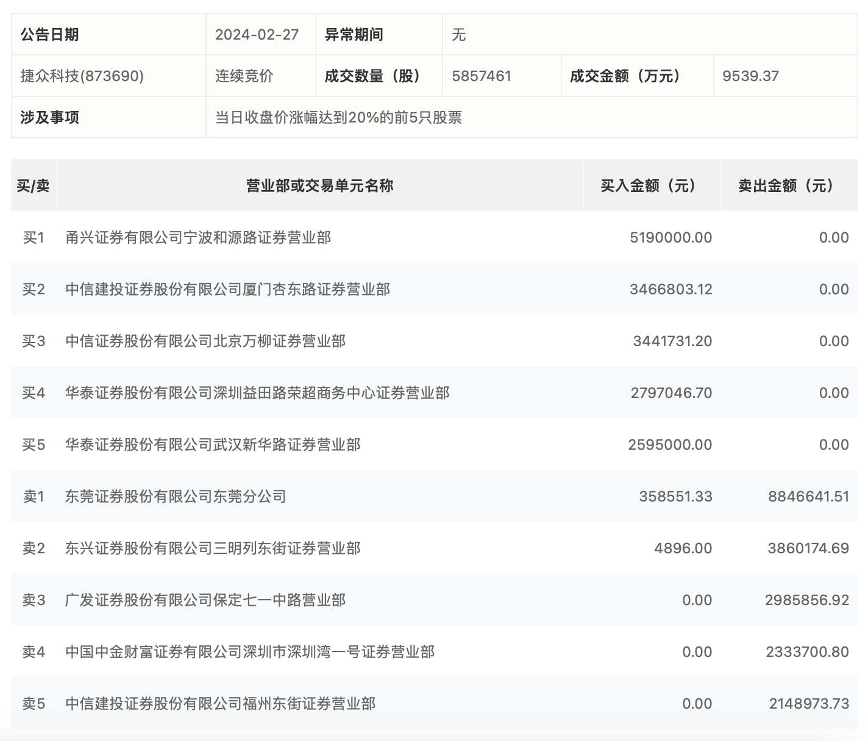Click the 涉及事项 label
Image resolution: width=868 pixels, height=741 pixels.
(x=49, y=117)
